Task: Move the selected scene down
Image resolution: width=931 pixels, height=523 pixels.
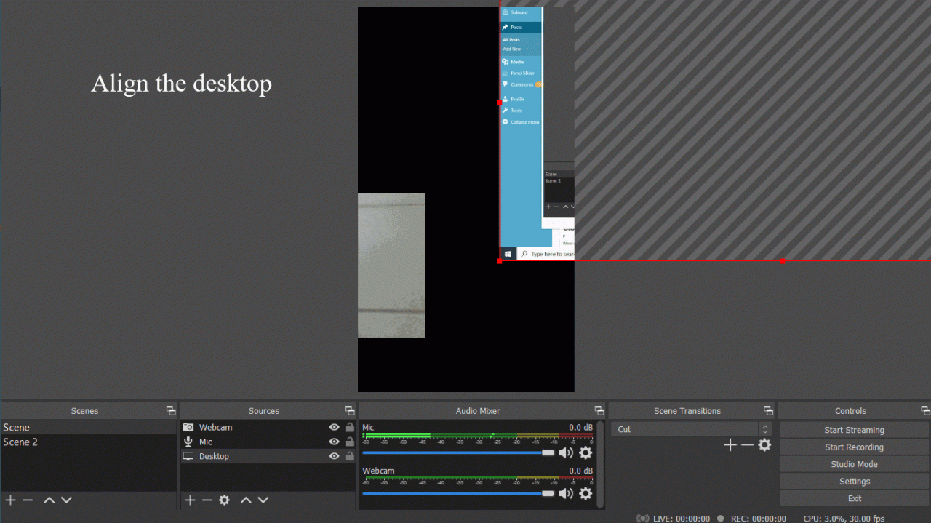Action: [x=66, y=500]
